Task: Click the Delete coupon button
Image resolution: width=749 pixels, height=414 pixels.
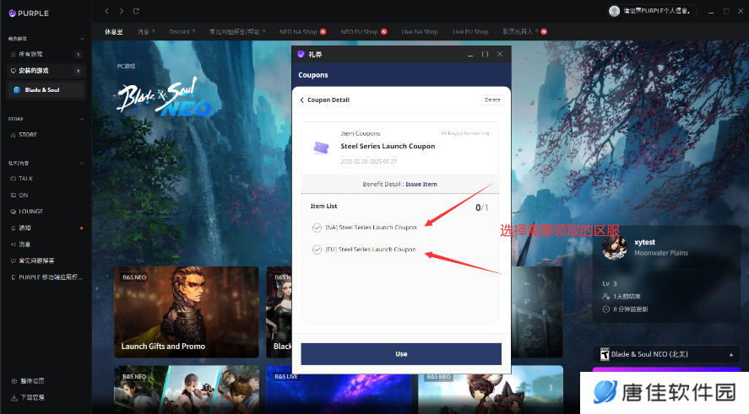Action: point(492,100)
